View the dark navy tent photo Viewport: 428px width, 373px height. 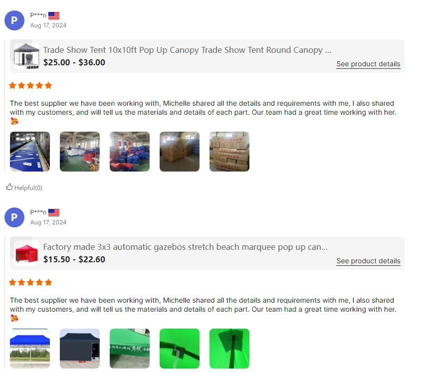coord(80,349)
